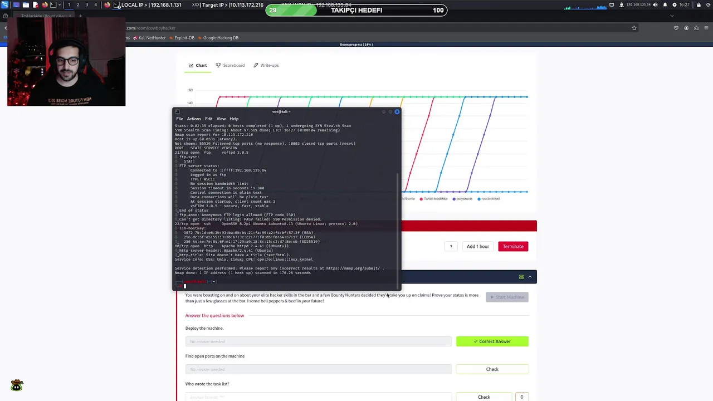Open the Exploit-DB bookmark

point(181,38)
